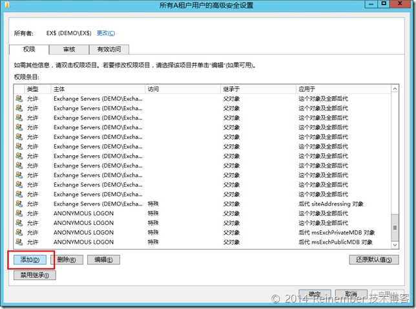The image size is (416, 309).
Task: Click 特殊 in the siteAddressing row
Action: point(153,204)
